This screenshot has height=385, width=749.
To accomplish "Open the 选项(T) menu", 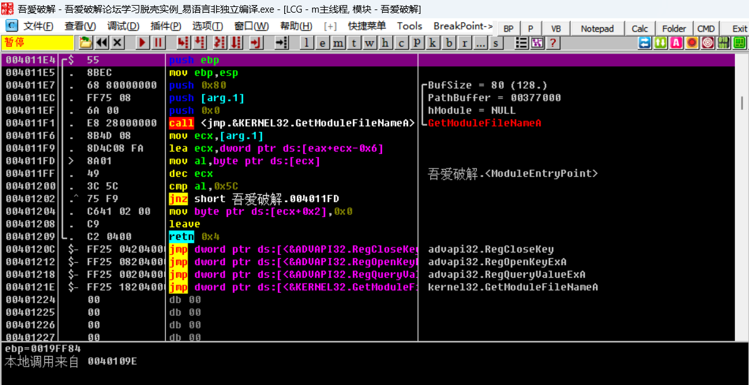I will (208, 26).
